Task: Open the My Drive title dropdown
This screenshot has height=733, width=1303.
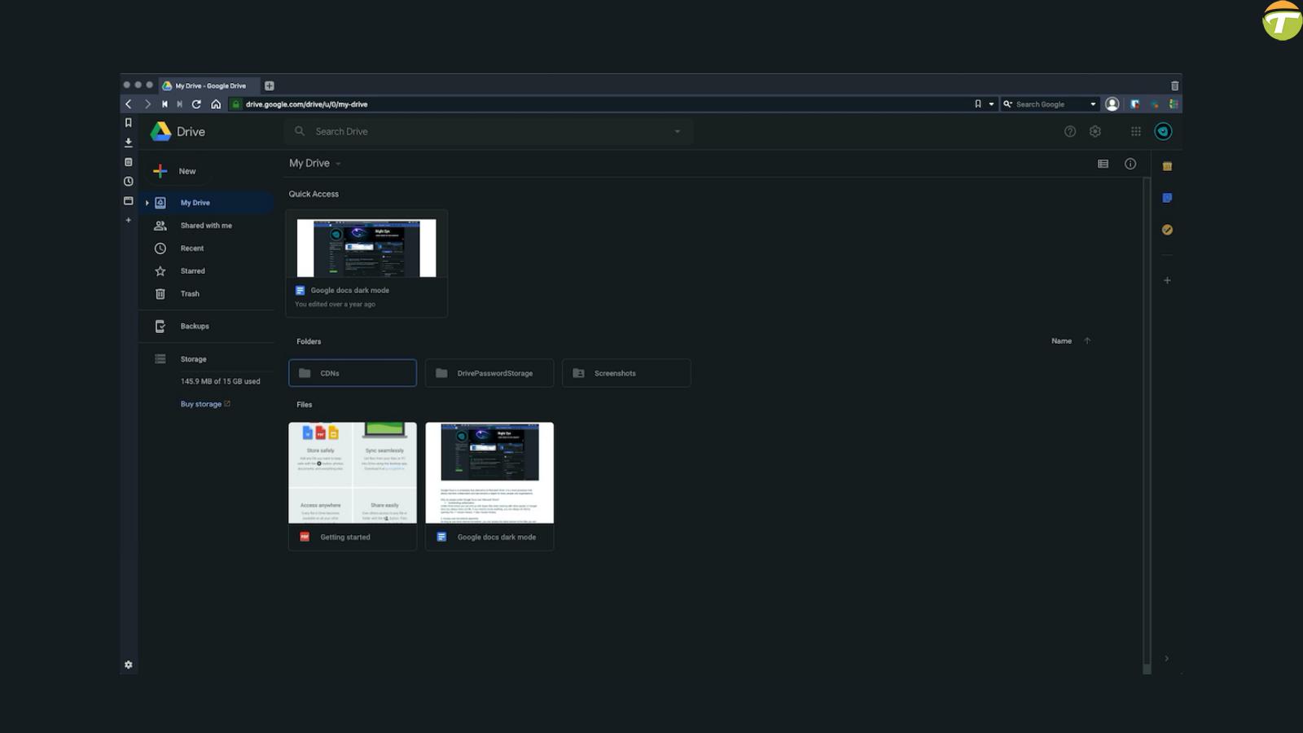Action: click(x=338, y=164)
